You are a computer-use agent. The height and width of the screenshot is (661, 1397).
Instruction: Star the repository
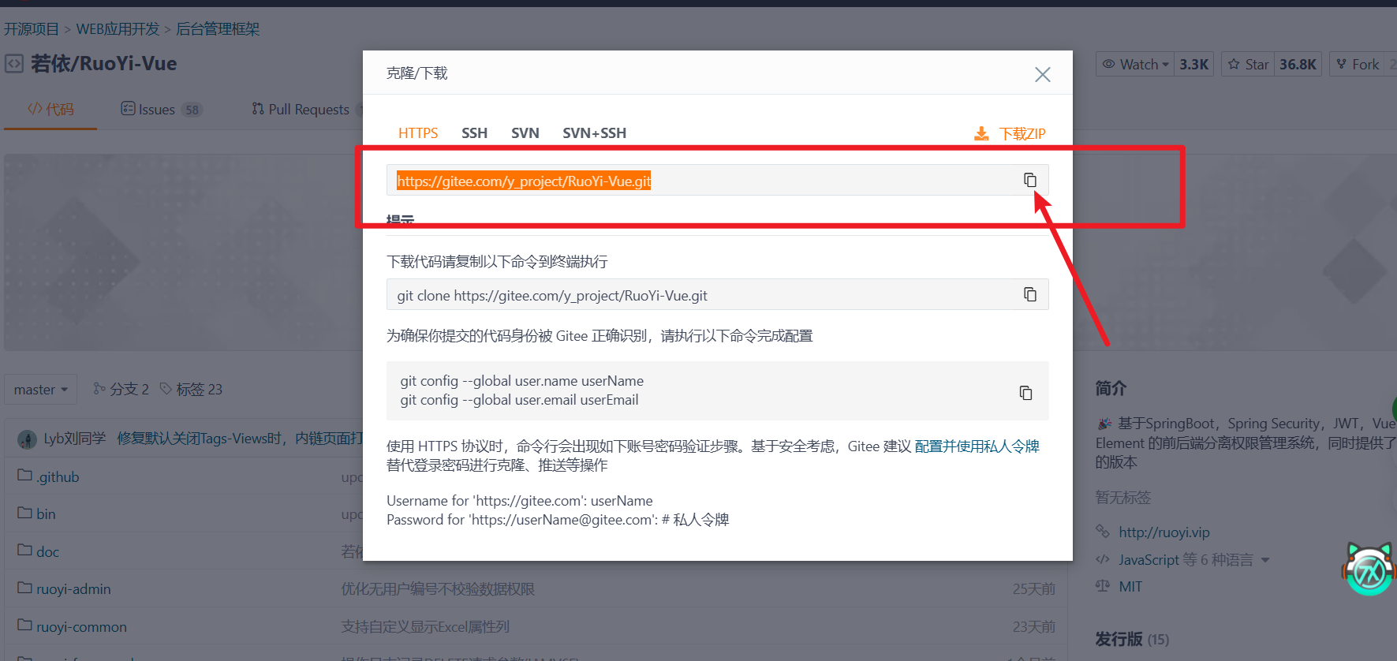pos(1248,65)
